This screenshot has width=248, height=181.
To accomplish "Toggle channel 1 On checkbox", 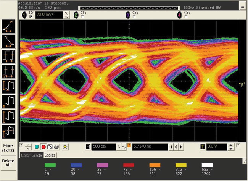I will click(x=31, y=17).
